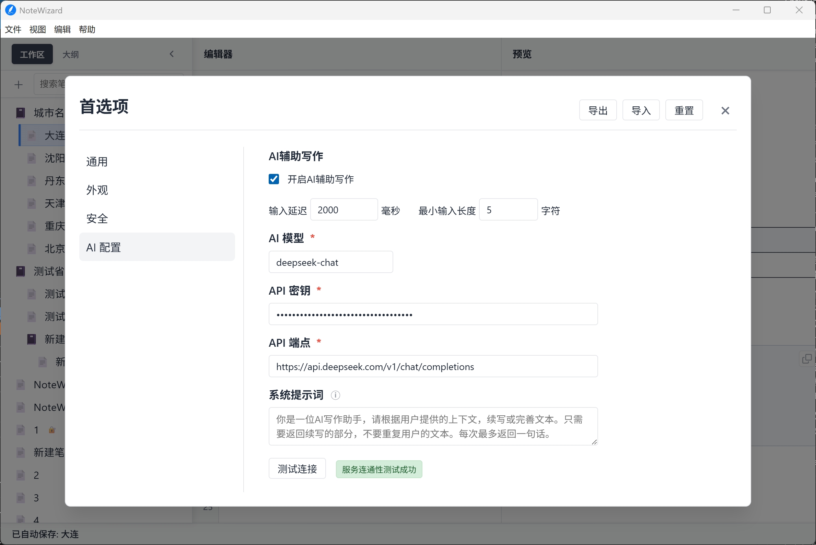Viewport: 816px width, 545px height.
Task: Click the plus icon to add a new note
Action: [x=19, y=84]
